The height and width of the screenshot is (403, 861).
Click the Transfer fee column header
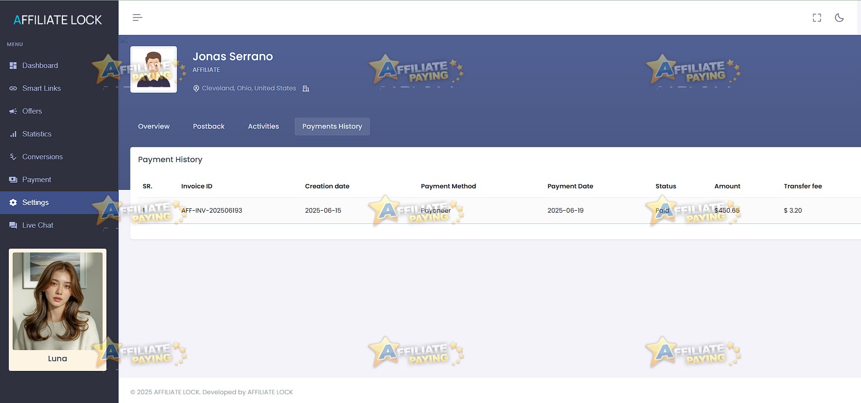coord(803,186)
